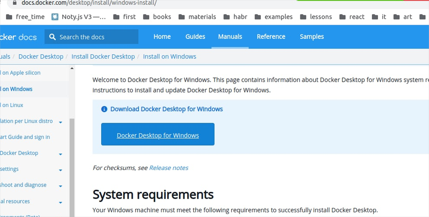The image size is (429, 217).
Task: Open the lessons bookmark folder
Action: click(x=316, y=17)
